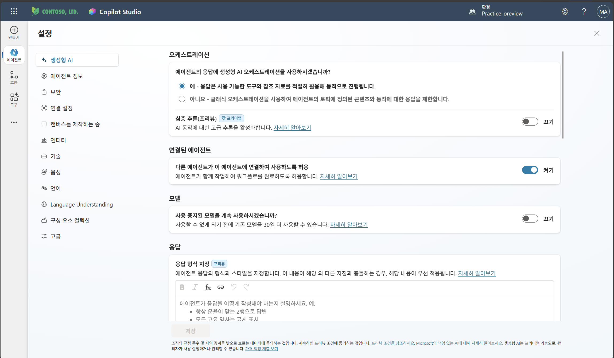Open the settings gear in header
614x358 pixels.
(565, 11)
